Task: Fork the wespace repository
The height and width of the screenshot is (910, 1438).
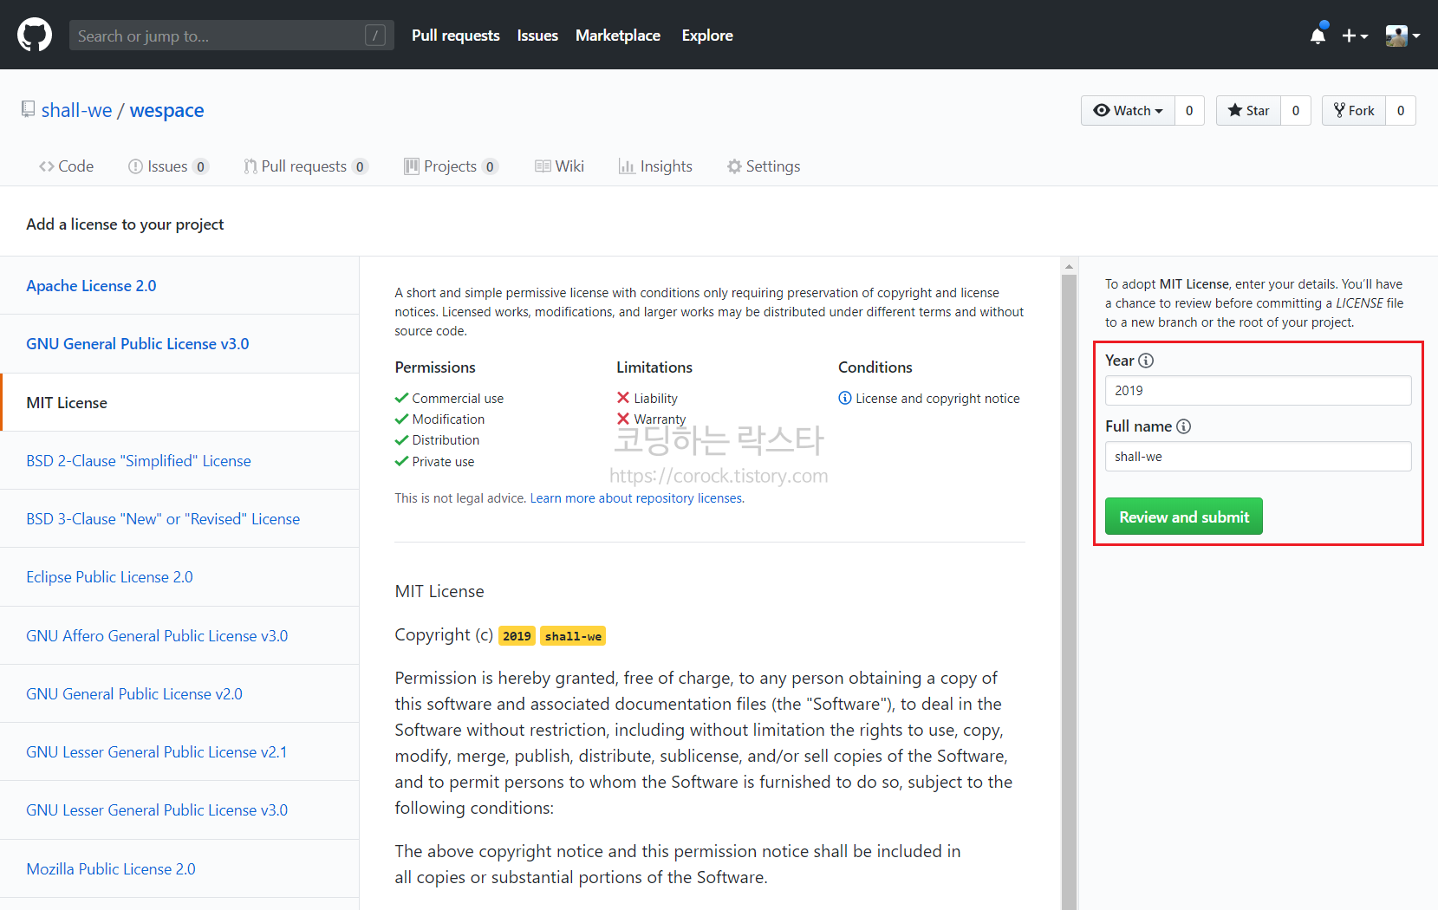Action: (1354, 110)
